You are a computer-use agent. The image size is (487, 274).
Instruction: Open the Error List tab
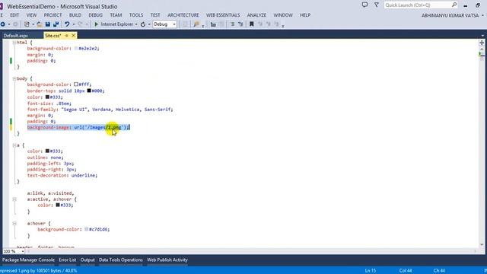(x=68, y=260)
